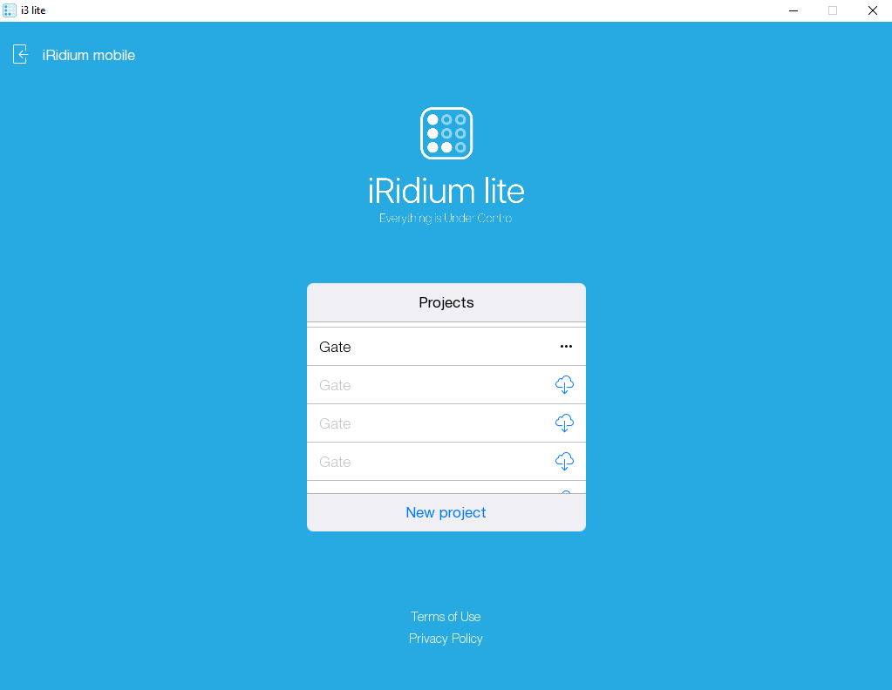
Task: Download the second Gate project via cloud icon
Action: click(x=564, y=385)
